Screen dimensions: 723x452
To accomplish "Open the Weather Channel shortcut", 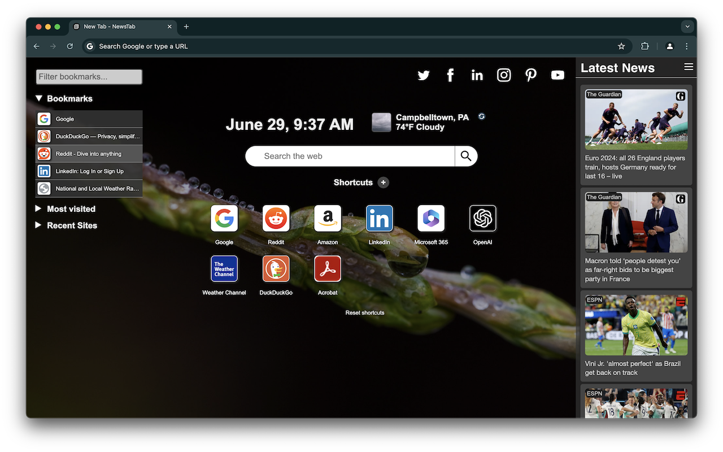I will tap(224, 269).
